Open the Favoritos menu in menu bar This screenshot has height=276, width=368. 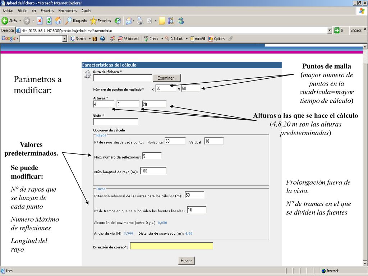tap(47, 11)
